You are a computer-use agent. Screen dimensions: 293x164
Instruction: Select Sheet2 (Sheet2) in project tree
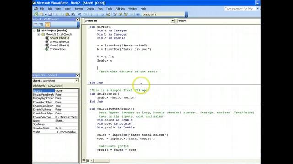point(60,41)
